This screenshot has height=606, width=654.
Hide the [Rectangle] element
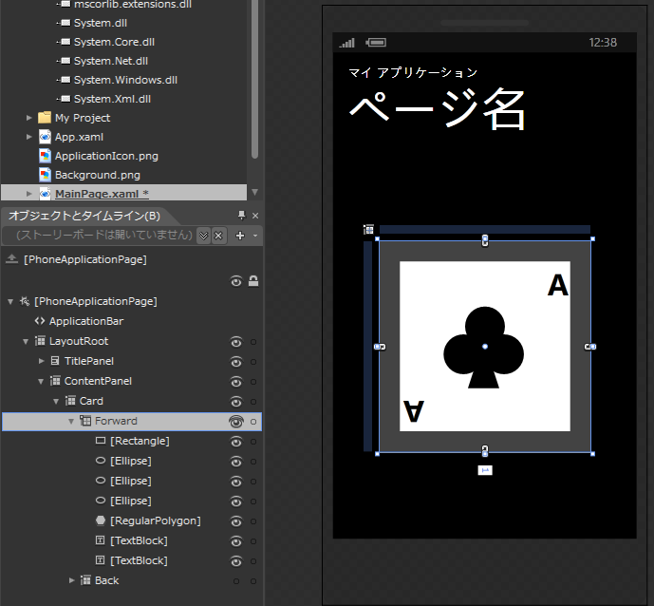(x=236, y=442)
